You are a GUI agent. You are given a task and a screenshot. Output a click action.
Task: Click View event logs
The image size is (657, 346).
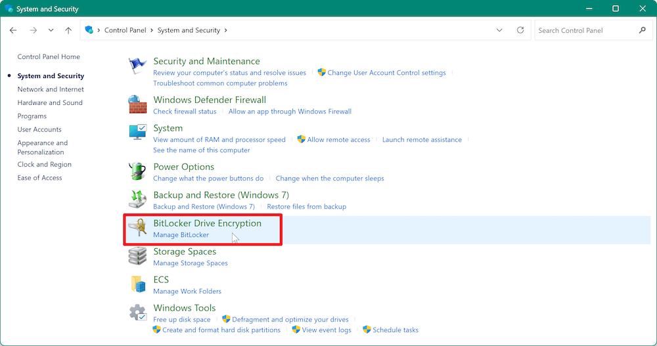327,330
